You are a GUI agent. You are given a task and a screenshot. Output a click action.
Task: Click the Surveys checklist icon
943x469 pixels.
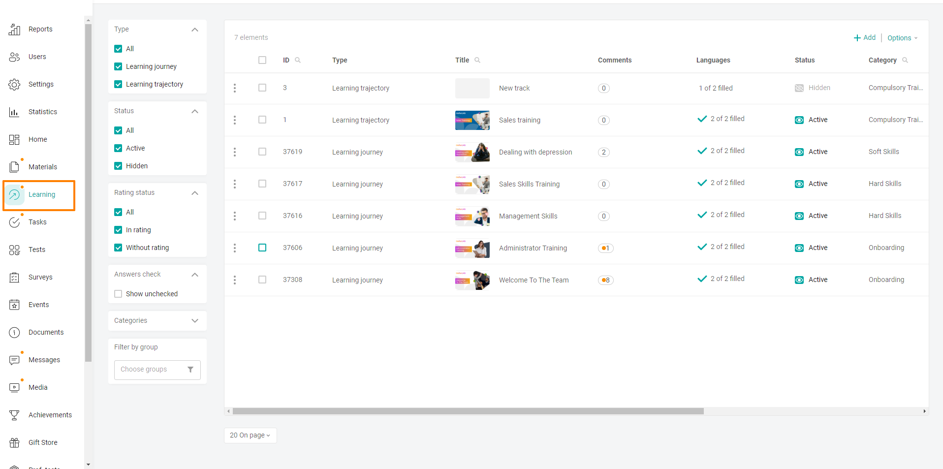(14, 278)
